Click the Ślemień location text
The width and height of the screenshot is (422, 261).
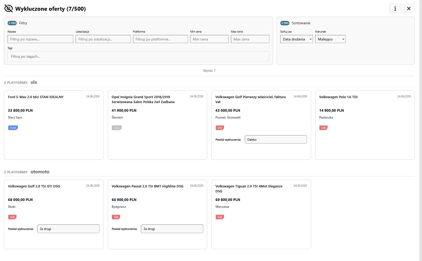(117, 117)
